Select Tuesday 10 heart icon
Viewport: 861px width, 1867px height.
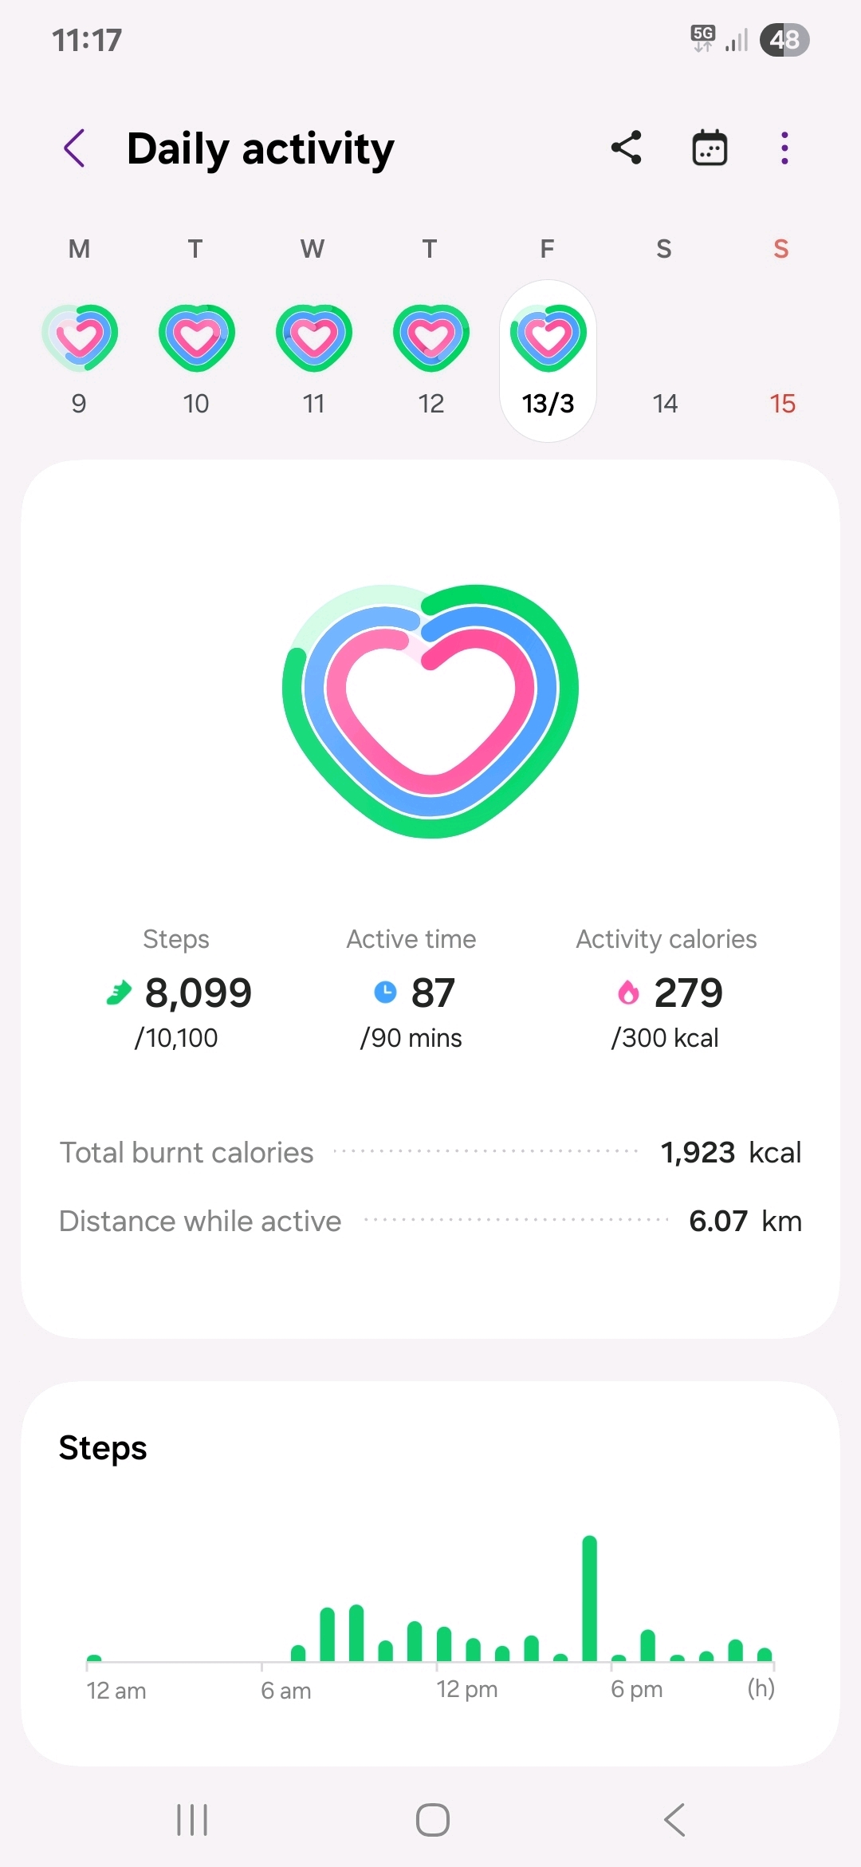(x=197, y=338)
